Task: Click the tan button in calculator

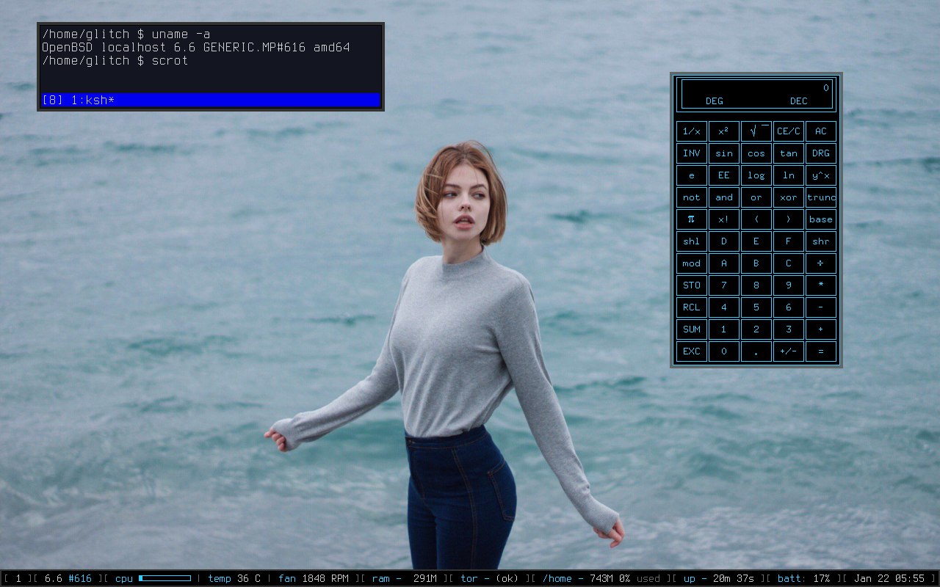Action: [789, 153]
